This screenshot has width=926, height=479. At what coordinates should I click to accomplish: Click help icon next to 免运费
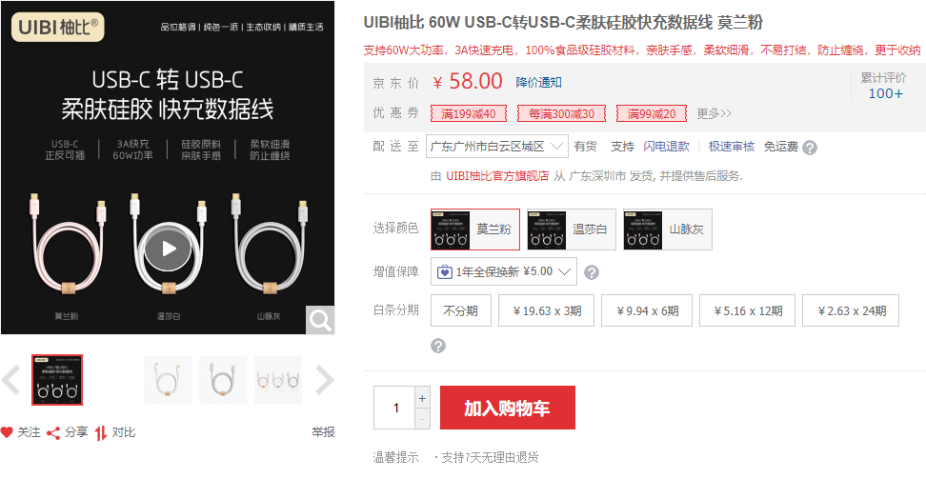tap(810, 148)
